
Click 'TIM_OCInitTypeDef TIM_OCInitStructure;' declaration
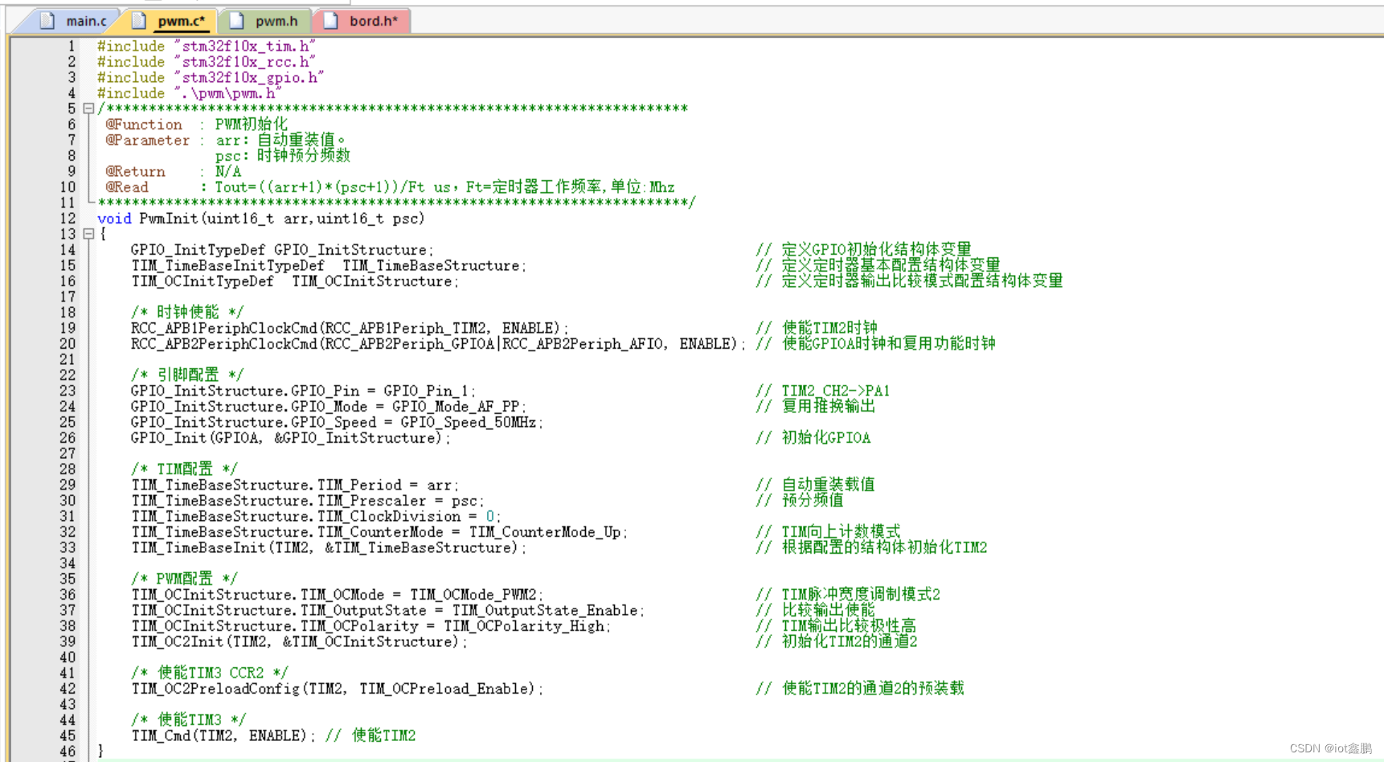295,281
